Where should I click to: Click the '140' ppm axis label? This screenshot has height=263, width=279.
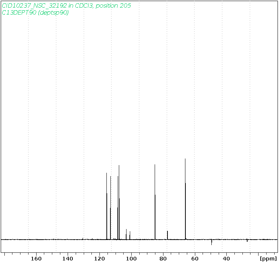68,259
